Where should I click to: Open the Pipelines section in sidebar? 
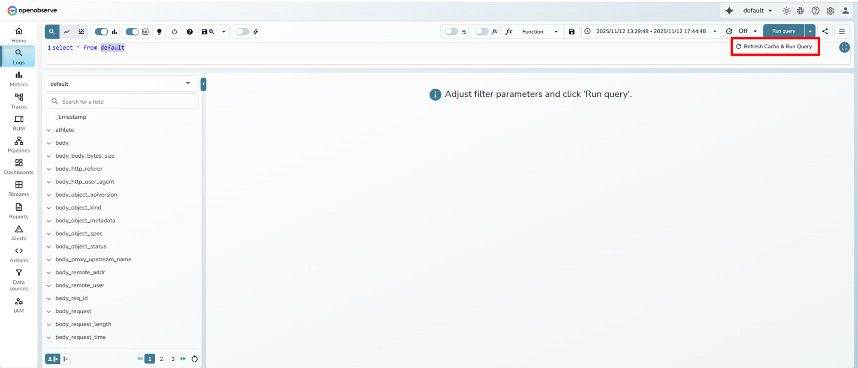(19, 145)
